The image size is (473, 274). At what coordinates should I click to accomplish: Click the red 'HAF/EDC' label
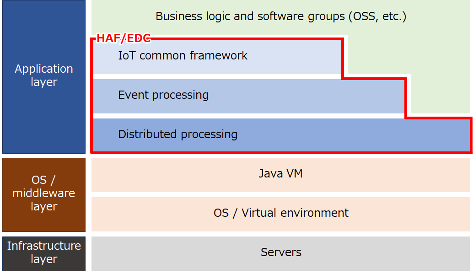click(x=124, y=38)
